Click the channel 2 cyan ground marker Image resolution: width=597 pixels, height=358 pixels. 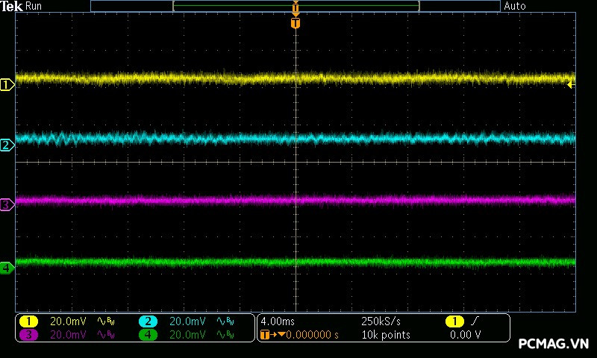(x=7, y=145)
